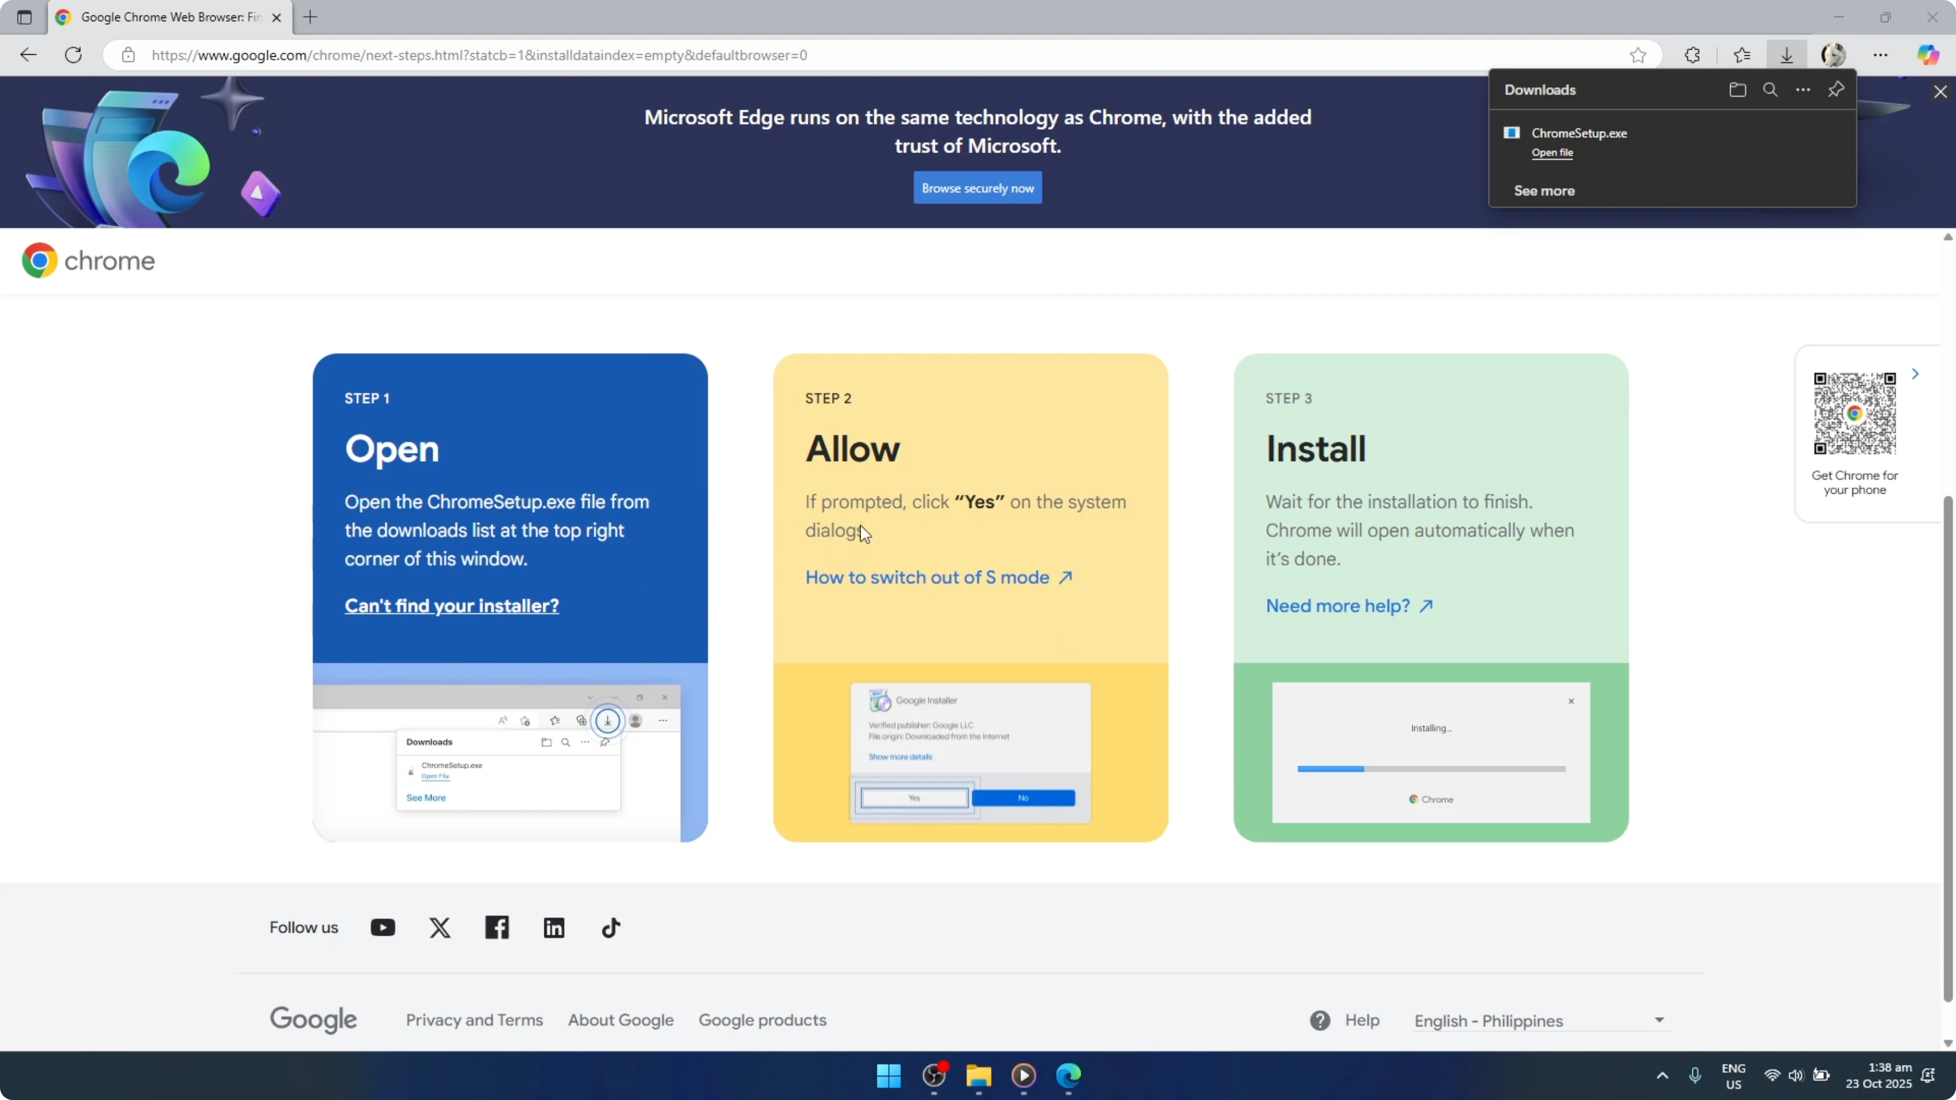This screenshot has height=1100, width=1956.
Task: Open the notifications bell icon
Action: (1928, 1075)
